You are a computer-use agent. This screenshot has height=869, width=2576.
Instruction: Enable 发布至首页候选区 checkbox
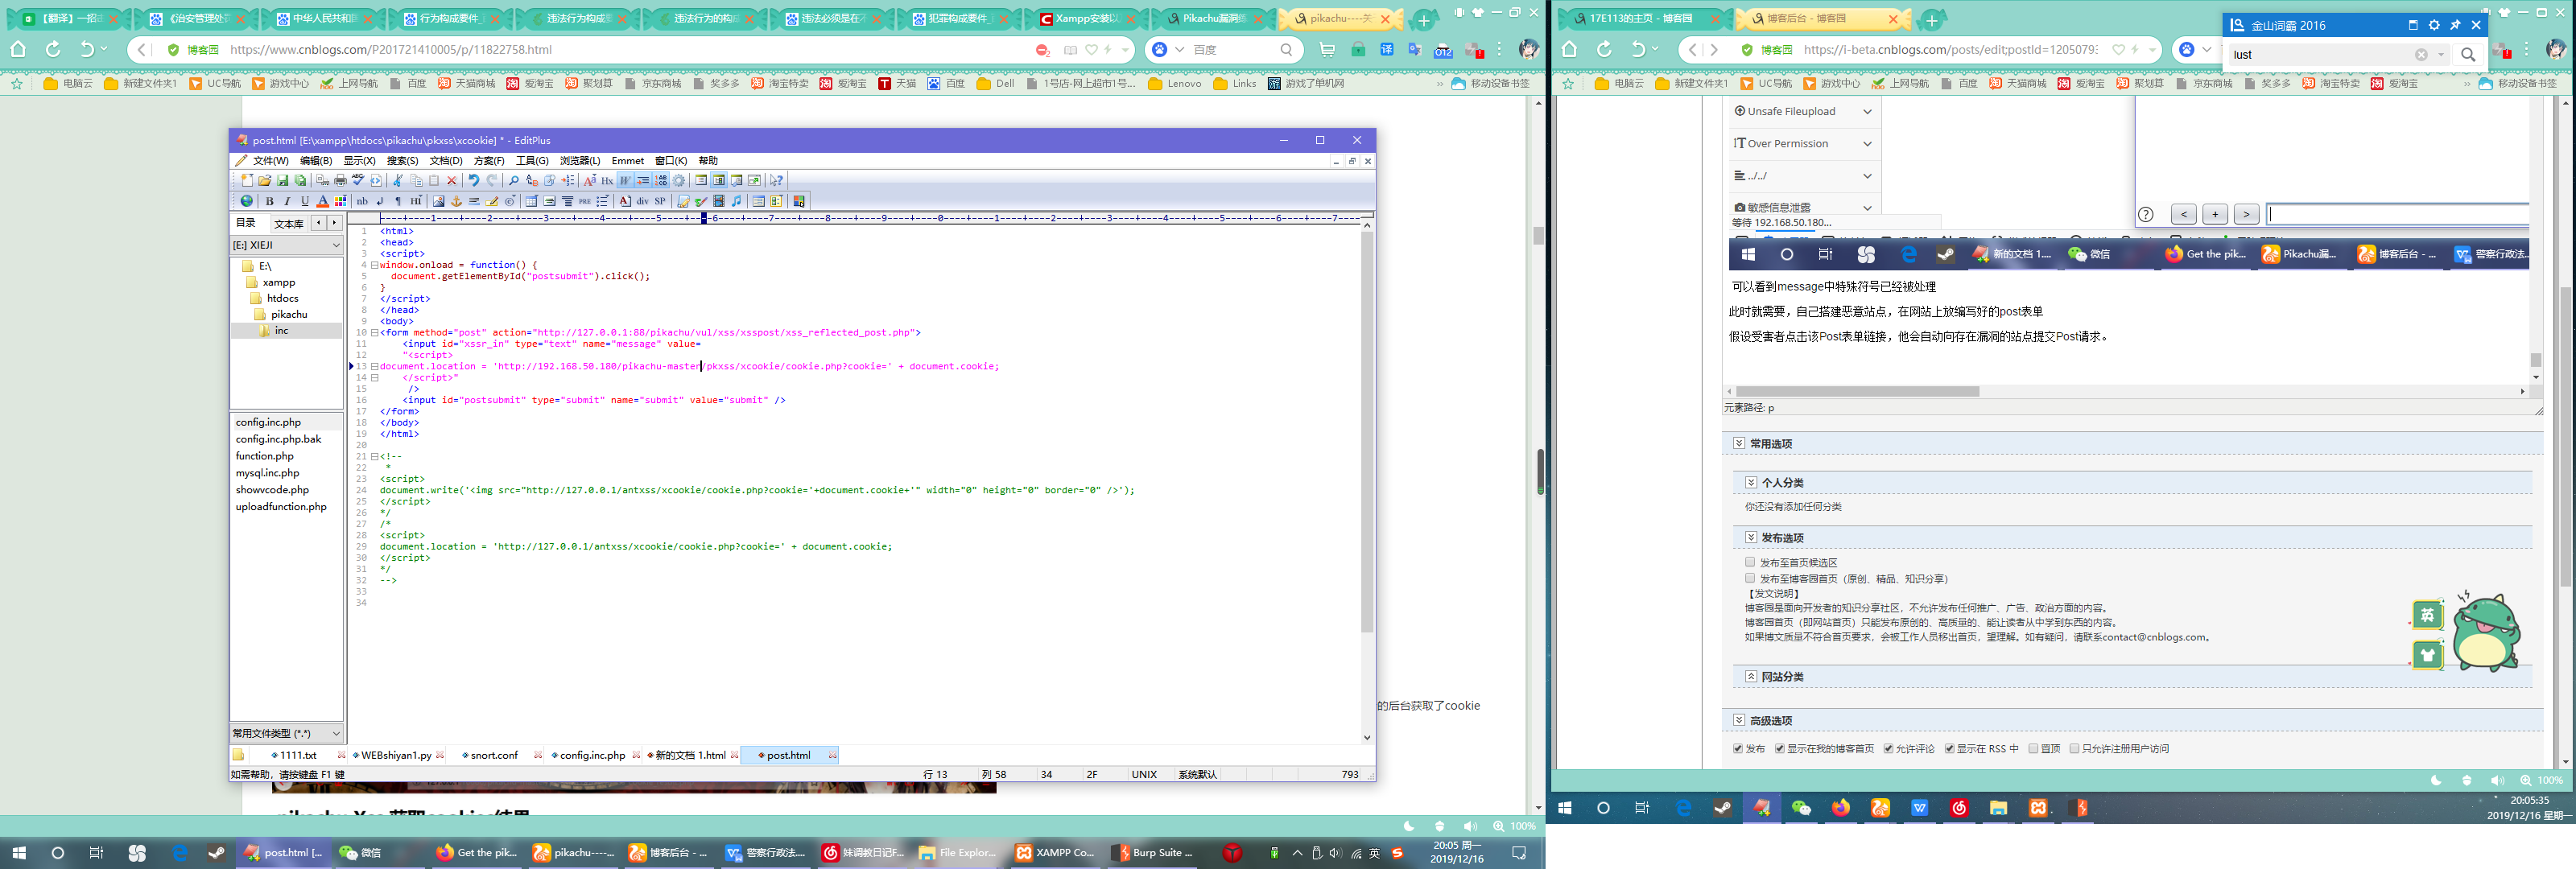1750,562
